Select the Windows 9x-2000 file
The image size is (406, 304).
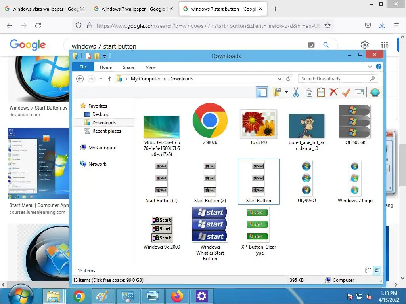(162, 232)
